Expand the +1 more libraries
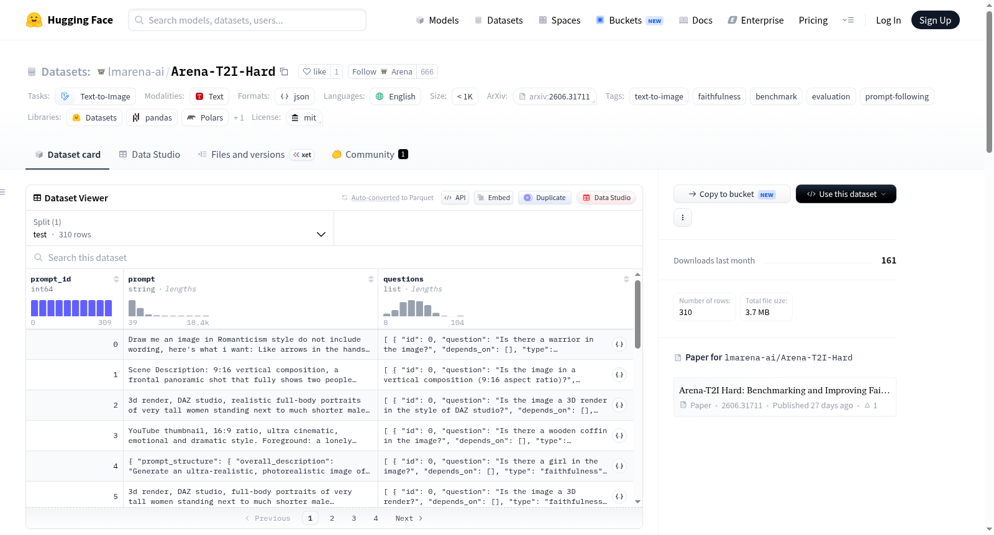 click(x=239, y=117)
